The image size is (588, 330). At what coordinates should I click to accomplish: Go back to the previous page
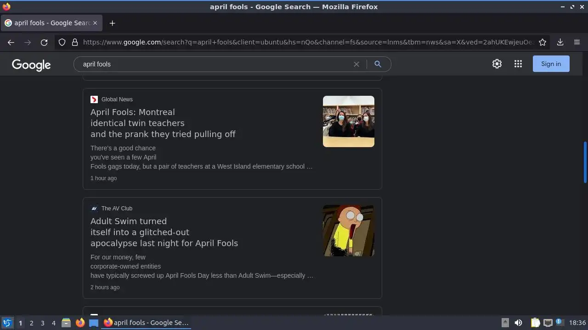[x=11, y=42]
